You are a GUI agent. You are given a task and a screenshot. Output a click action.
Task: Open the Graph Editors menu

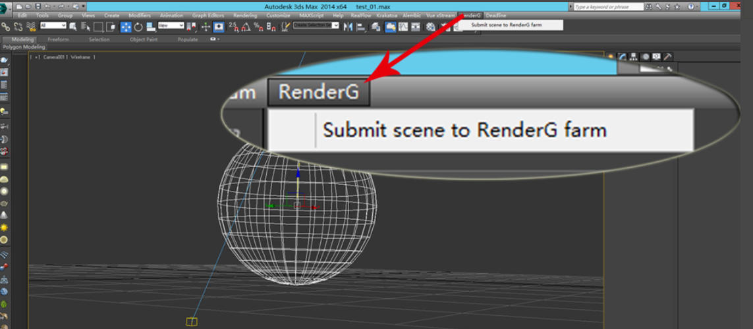pyautogui.click(x=208, y=15)
